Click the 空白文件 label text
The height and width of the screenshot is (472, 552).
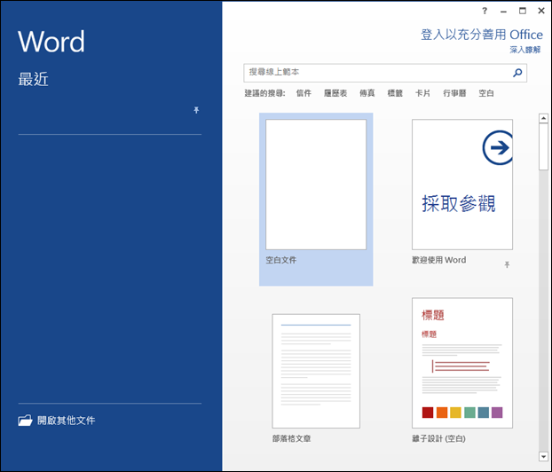[281, 260]
